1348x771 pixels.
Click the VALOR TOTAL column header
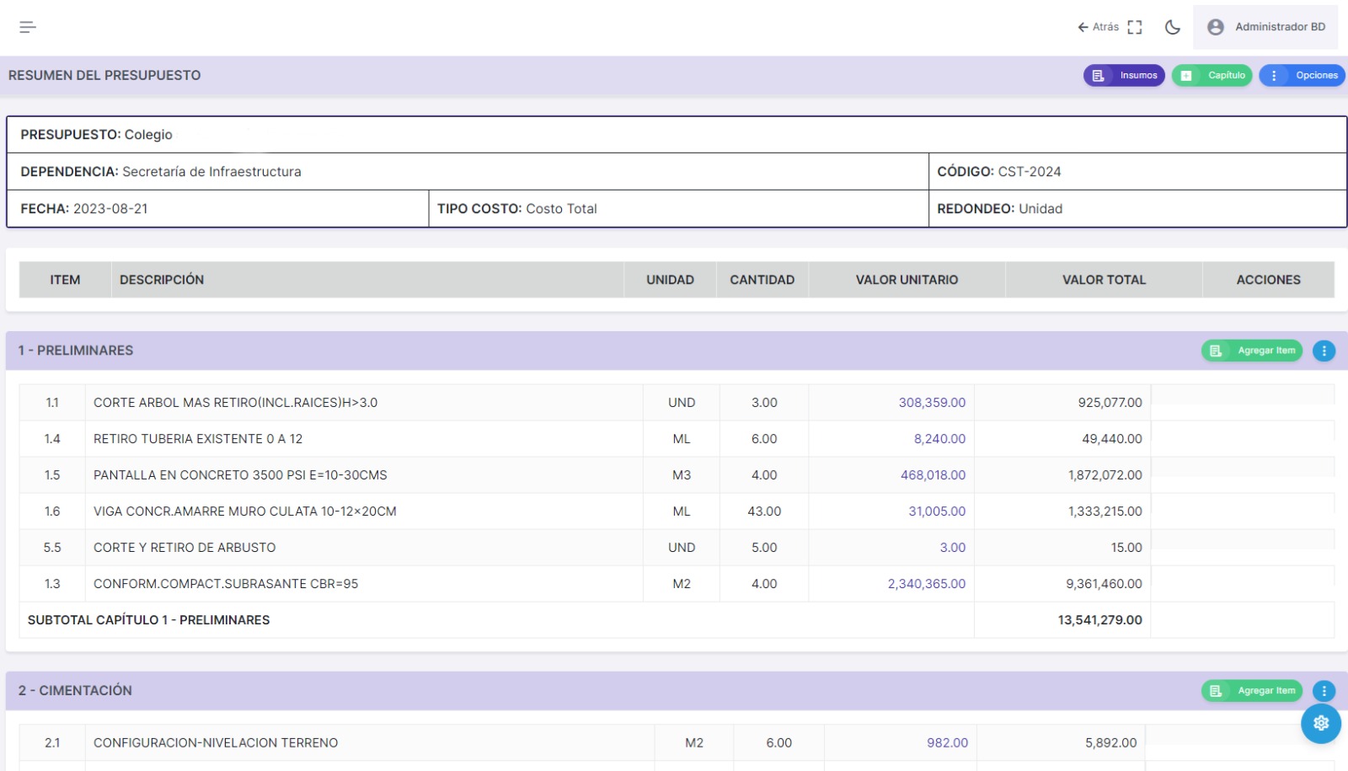1104,280
